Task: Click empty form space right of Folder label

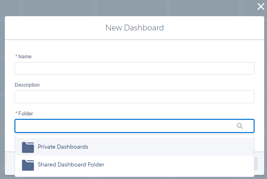Action: [142, 114]
